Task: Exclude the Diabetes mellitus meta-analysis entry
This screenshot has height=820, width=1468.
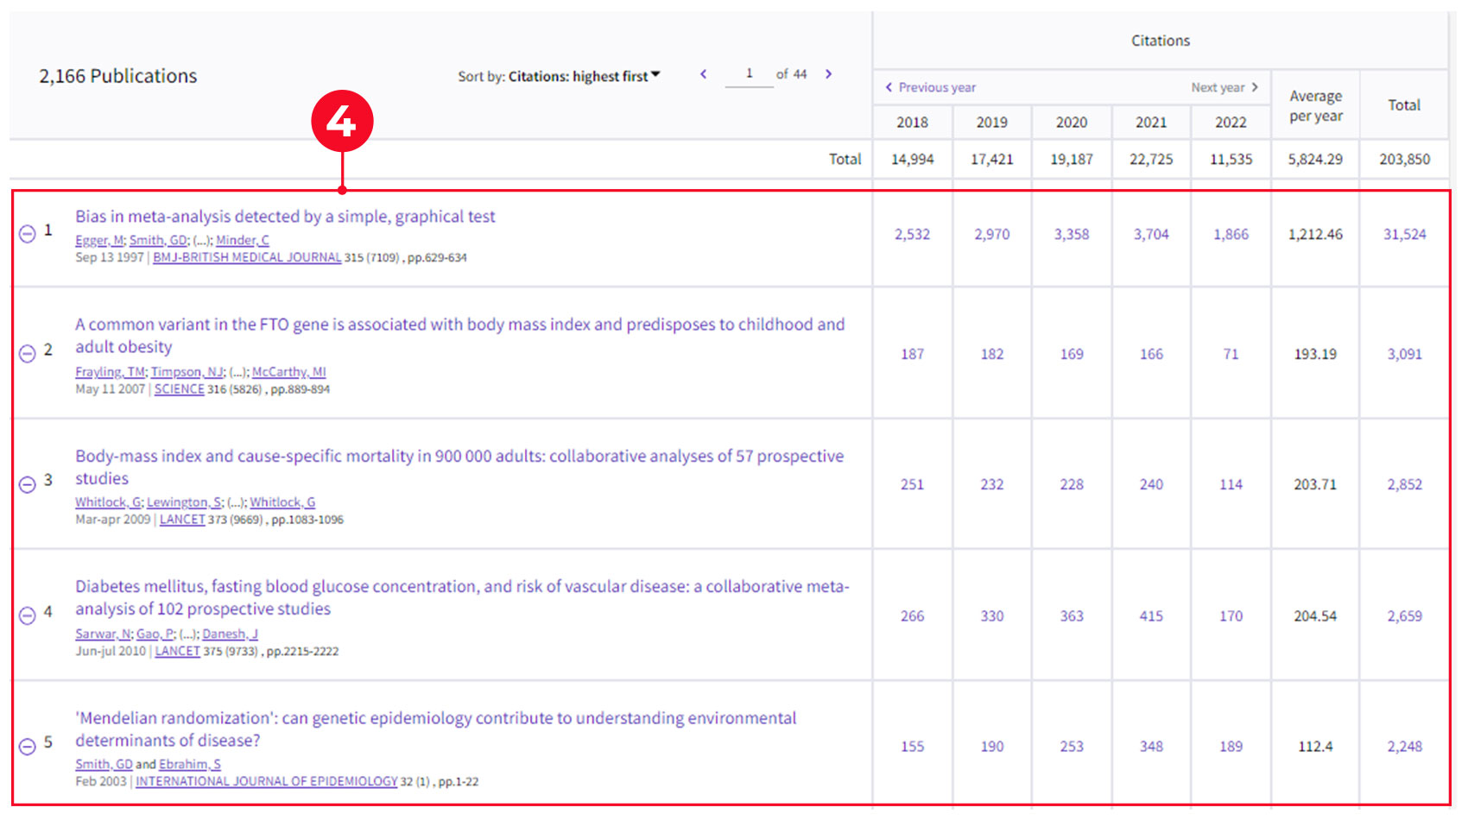Action: (26, 615)
